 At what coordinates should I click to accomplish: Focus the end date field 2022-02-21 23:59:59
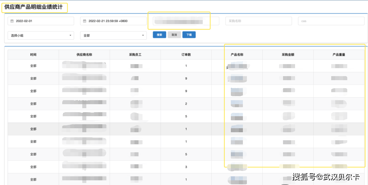point(113,21)
